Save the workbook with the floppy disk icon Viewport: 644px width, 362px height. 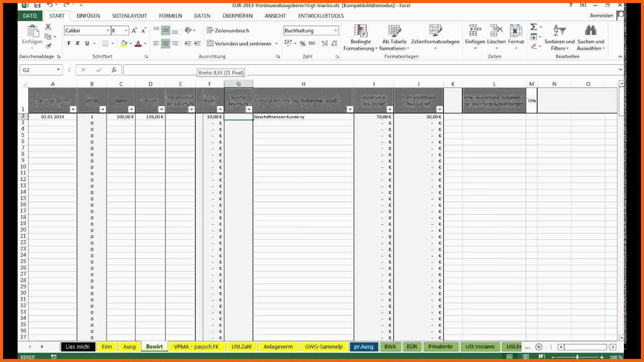click(37, 5)
